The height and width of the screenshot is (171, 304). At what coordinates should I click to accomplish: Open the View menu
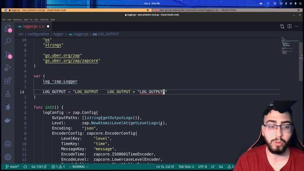(26, 19)
